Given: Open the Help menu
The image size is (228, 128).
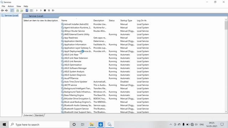Looking at the screenshot, I should [x=26, y=6].
